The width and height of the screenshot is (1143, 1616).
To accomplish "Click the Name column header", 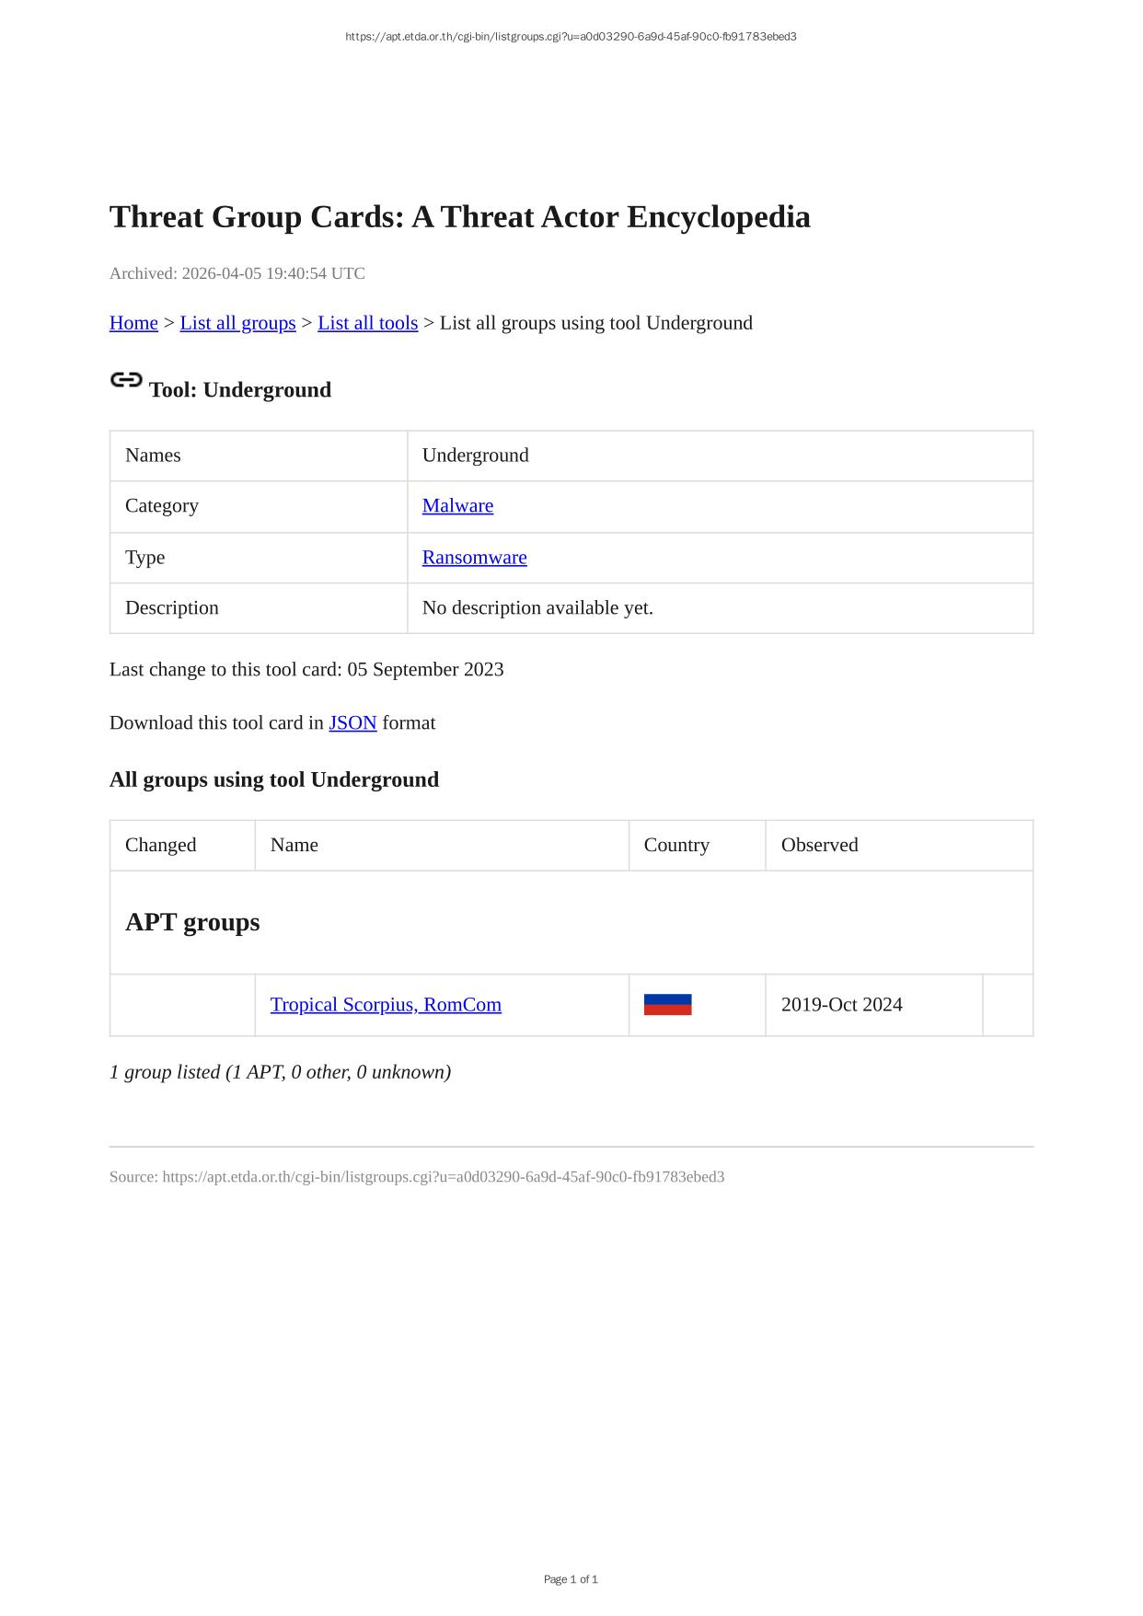I will (x=294, y=846).
